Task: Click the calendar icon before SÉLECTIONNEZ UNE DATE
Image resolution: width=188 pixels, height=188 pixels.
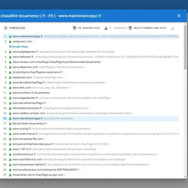Action: click(130, 28)
